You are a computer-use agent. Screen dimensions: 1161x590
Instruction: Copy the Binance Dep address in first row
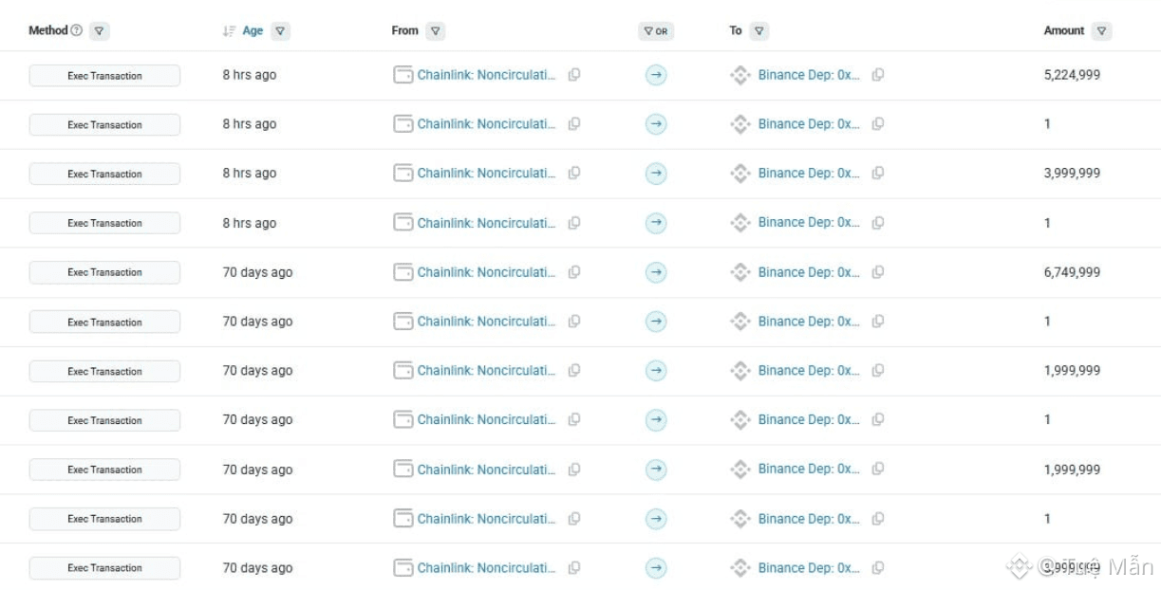878,75
